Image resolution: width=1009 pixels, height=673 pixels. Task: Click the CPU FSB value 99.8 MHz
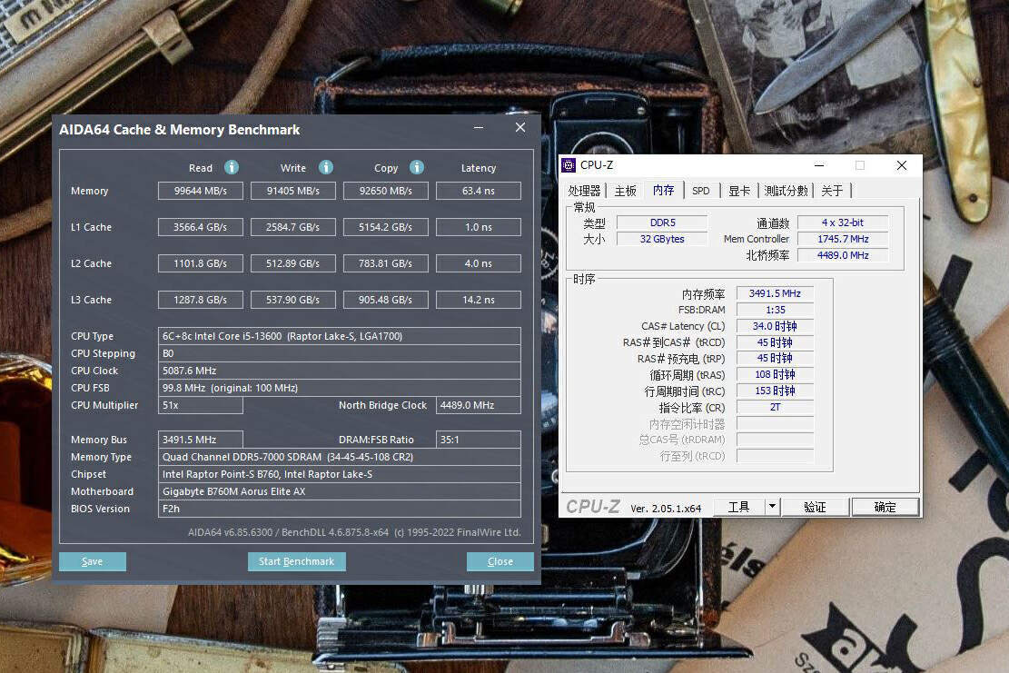coord(339,388)
